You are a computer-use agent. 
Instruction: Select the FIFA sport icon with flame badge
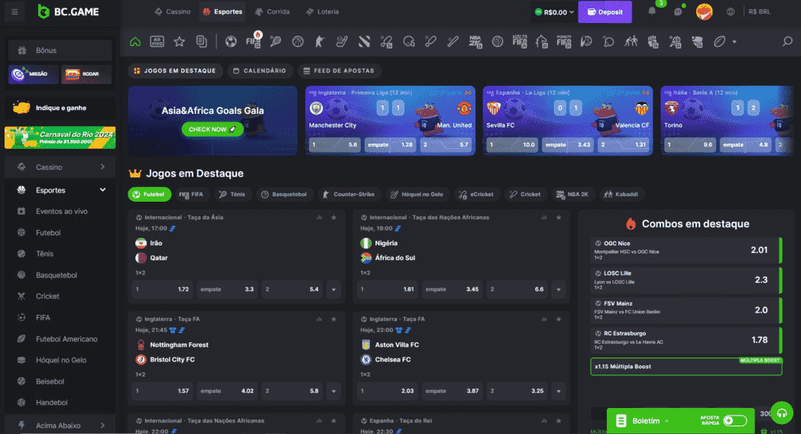click(254, 40)
